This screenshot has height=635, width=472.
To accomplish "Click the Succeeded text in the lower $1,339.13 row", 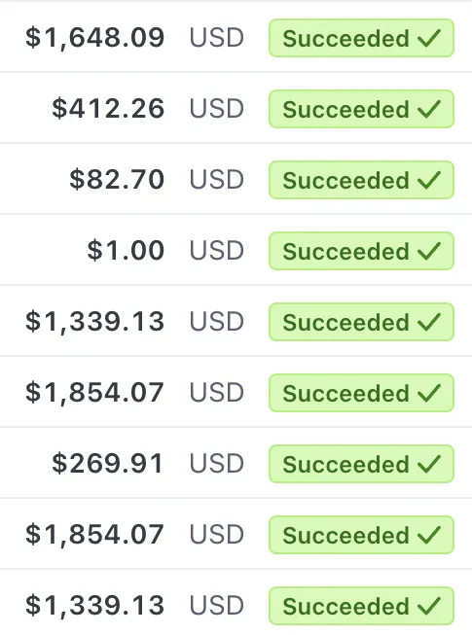I will coord(346,606).
